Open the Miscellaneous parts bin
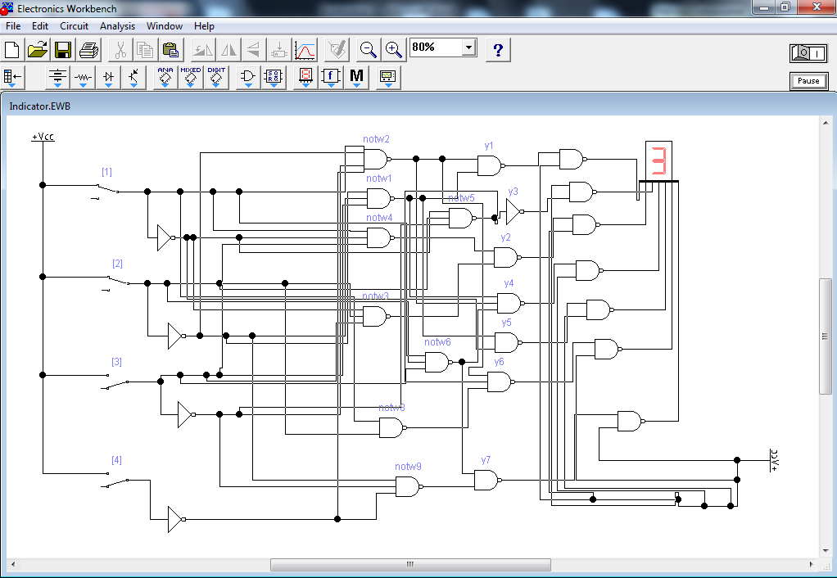Image resolution: width=837 pixels, height=578 pixels. (x=356, y=78)
